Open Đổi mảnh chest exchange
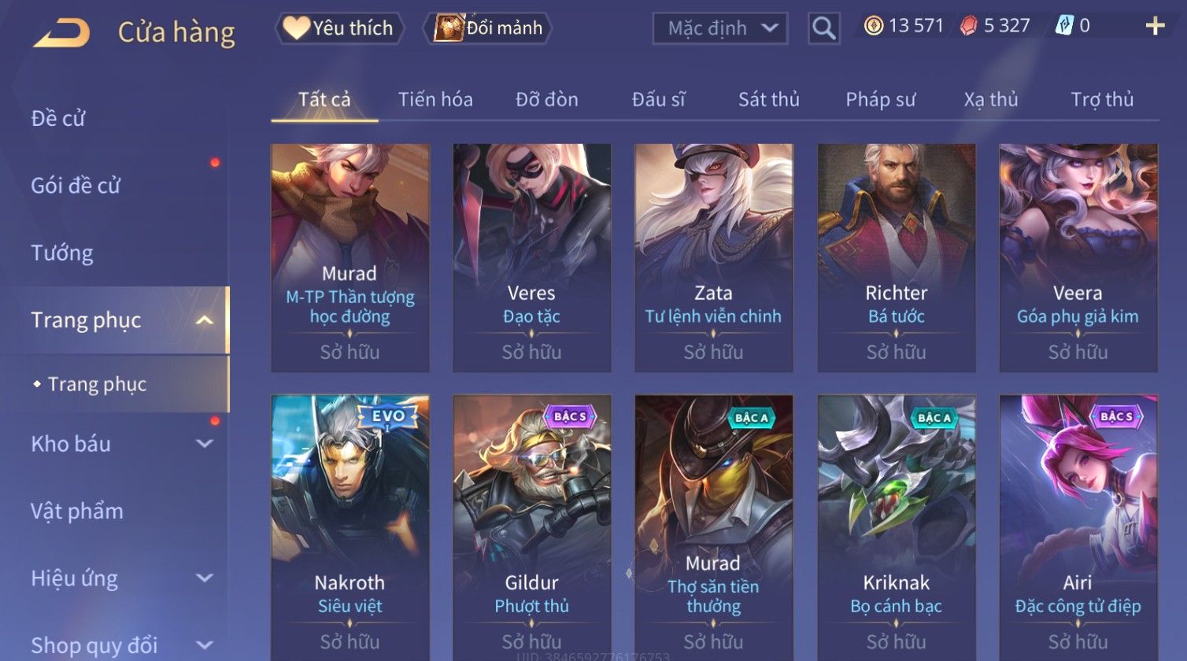 pos(487,28)
